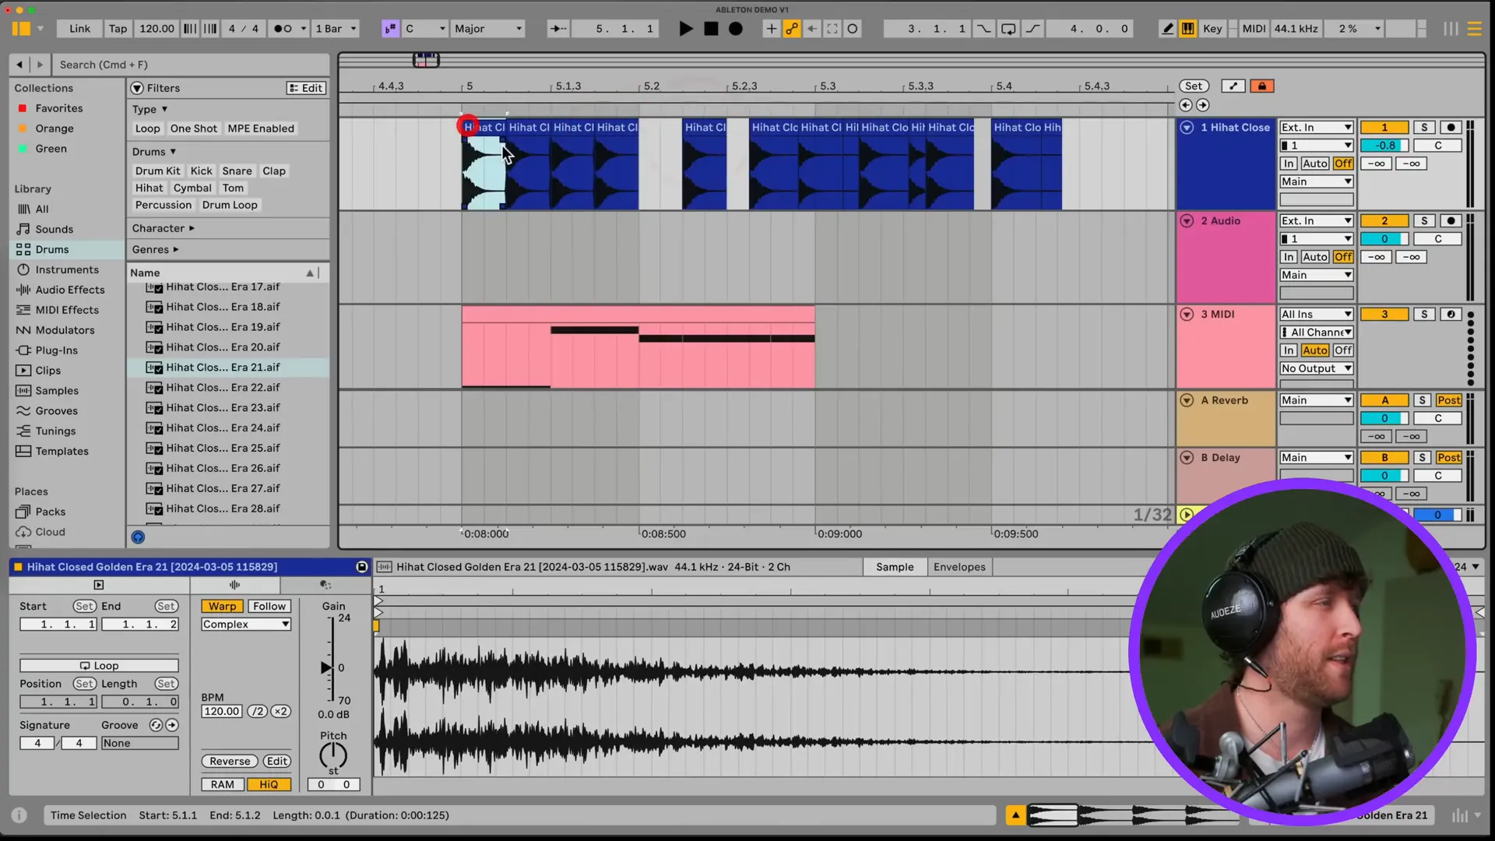Open No Output dropdown on 3 MIDI
Viewport: 1495px width, 841px height.
pyautogui.click(x=1317, y=368)
